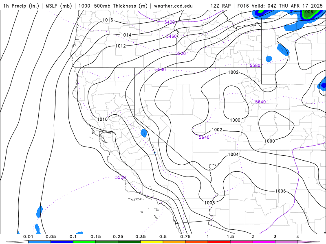326x244 pixels.
Task: Click the purple 5460 thickness label
Action: (171, 36)
